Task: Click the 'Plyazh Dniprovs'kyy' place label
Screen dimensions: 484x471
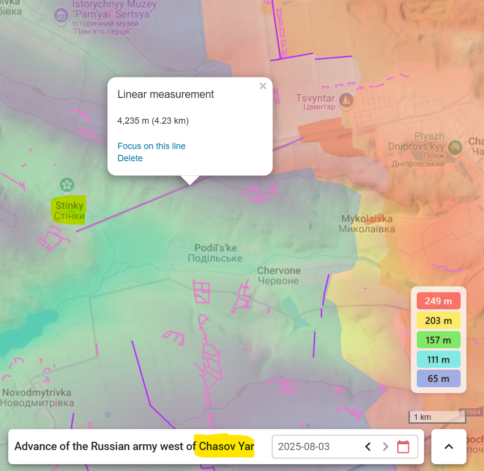Action: [416, 150]
